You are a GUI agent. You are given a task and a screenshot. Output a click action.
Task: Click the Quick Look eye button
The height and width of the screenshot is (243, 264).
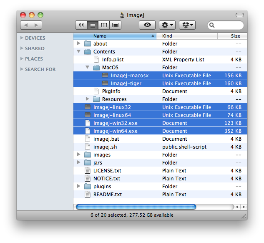pos(147,25)
